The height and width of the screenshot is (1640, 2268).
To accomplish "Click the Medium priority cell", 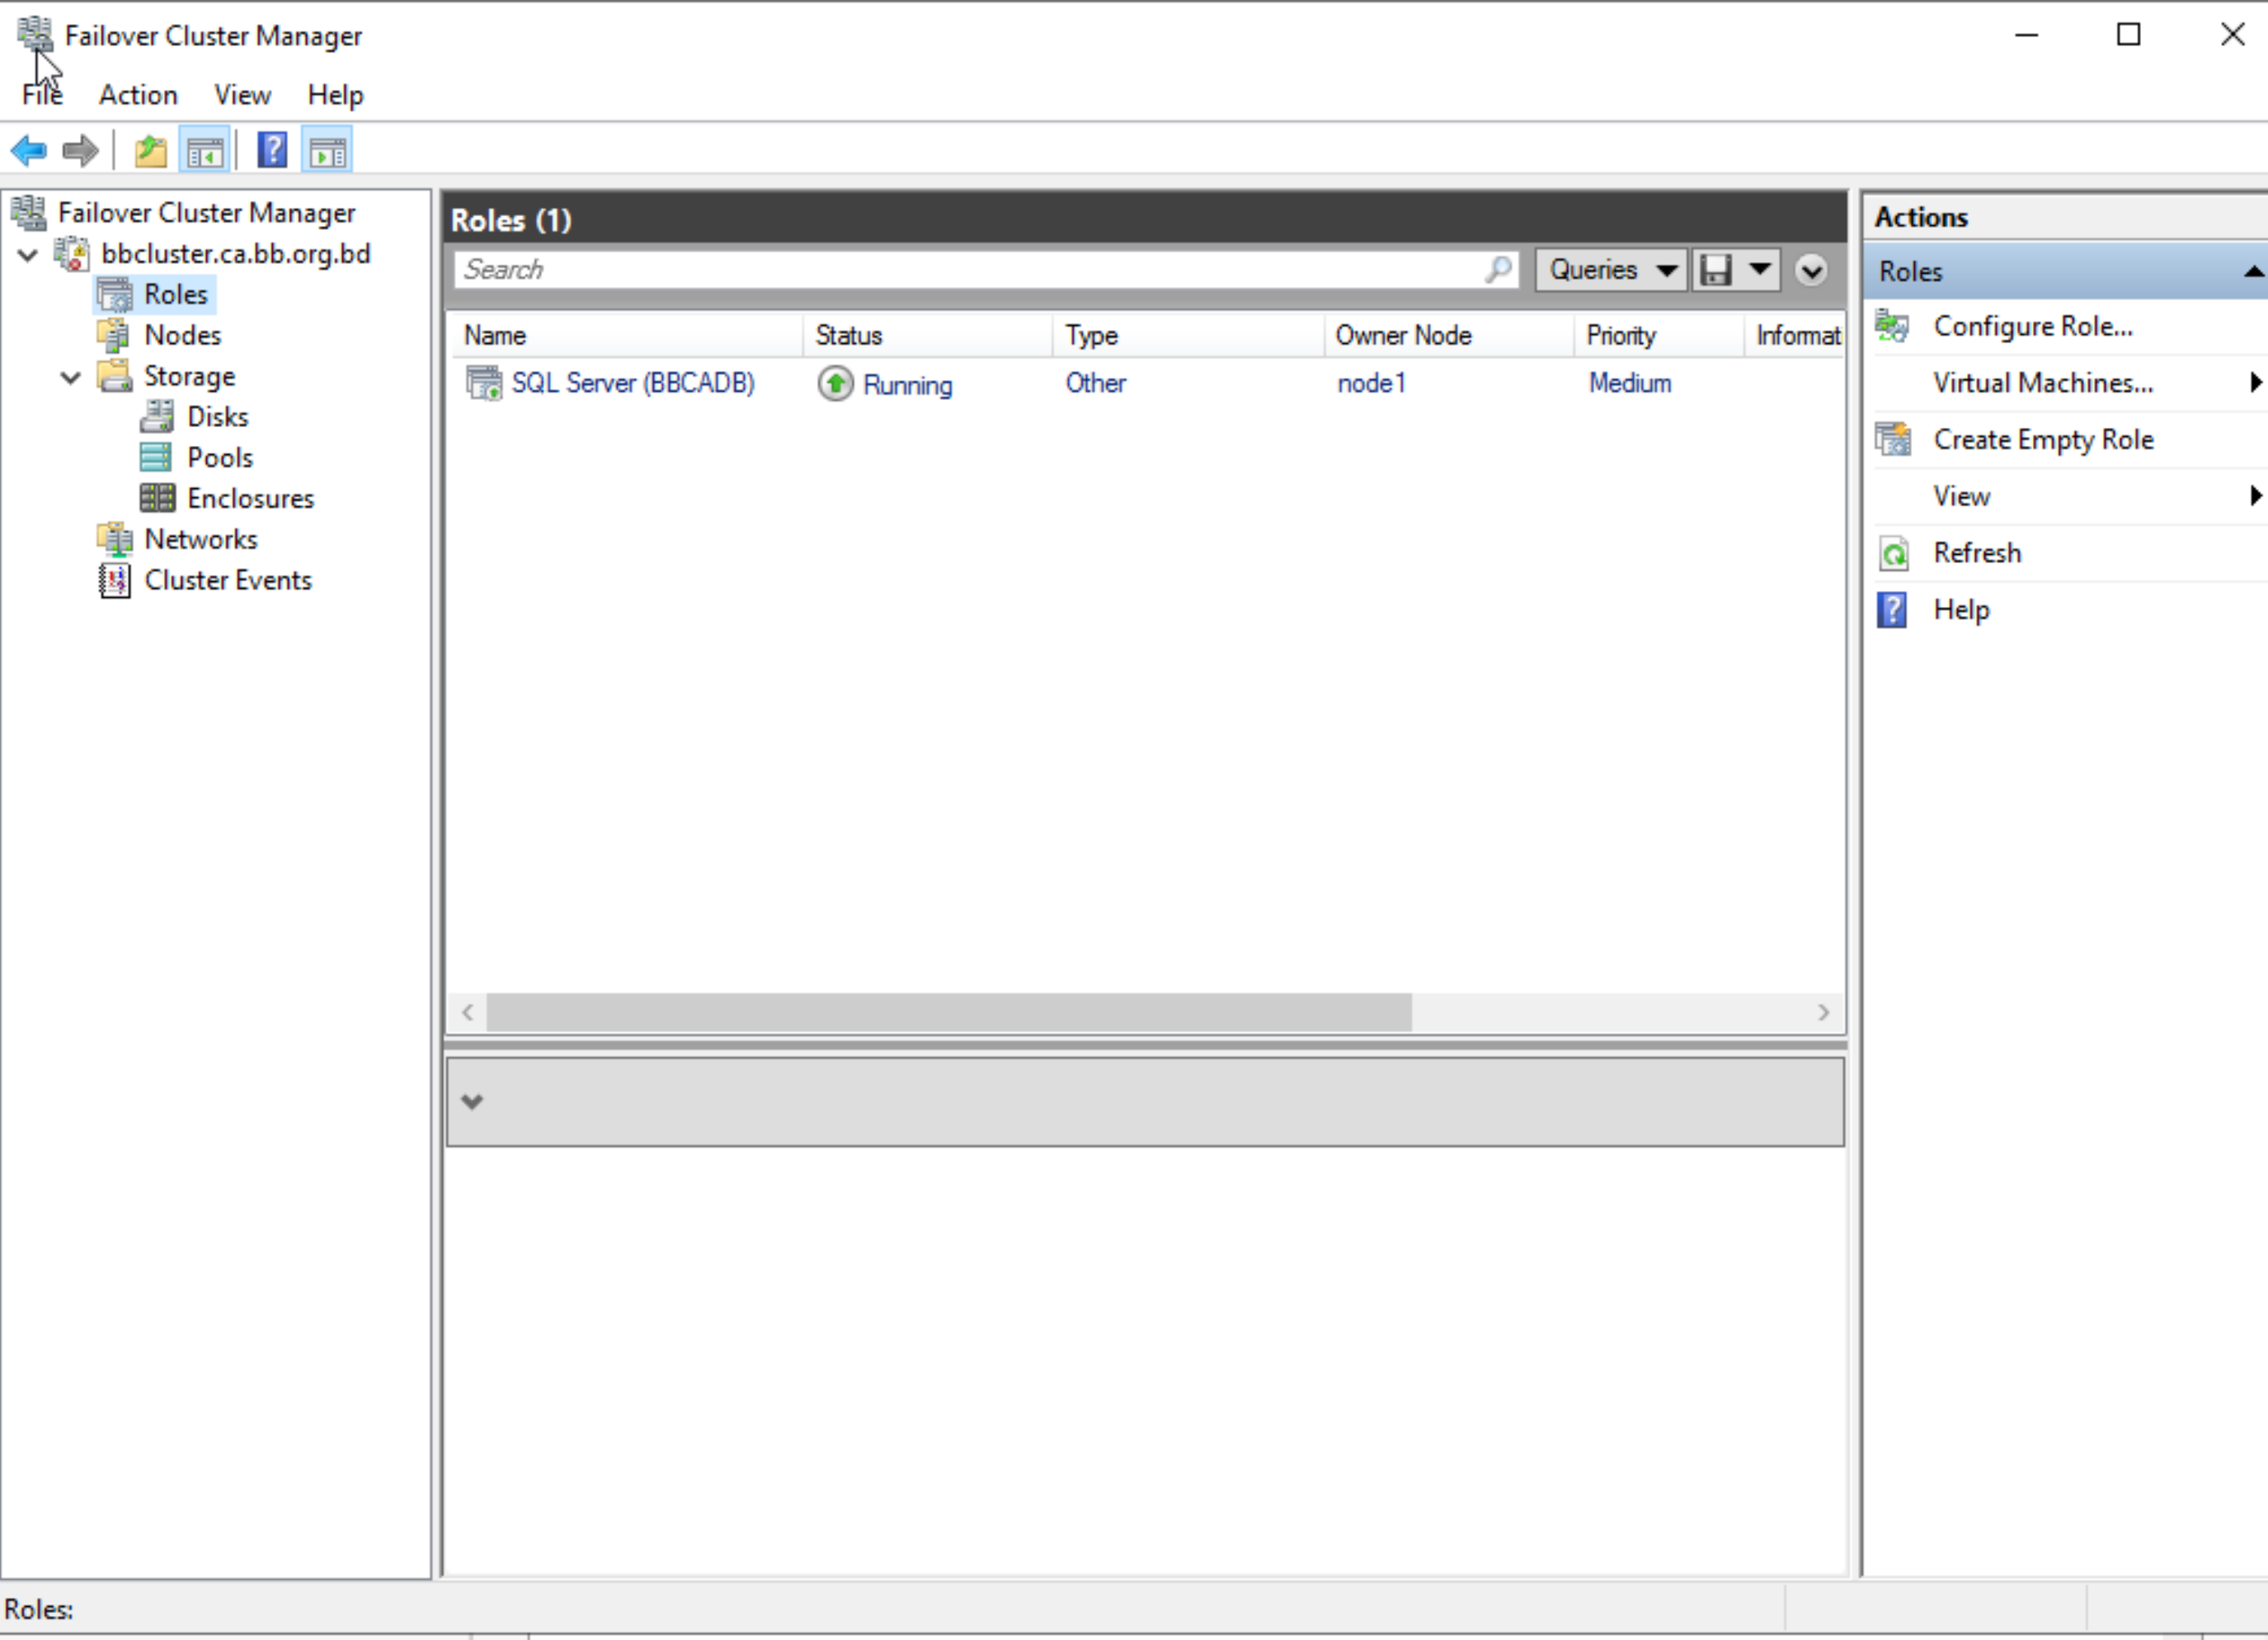I will 1630,383.
